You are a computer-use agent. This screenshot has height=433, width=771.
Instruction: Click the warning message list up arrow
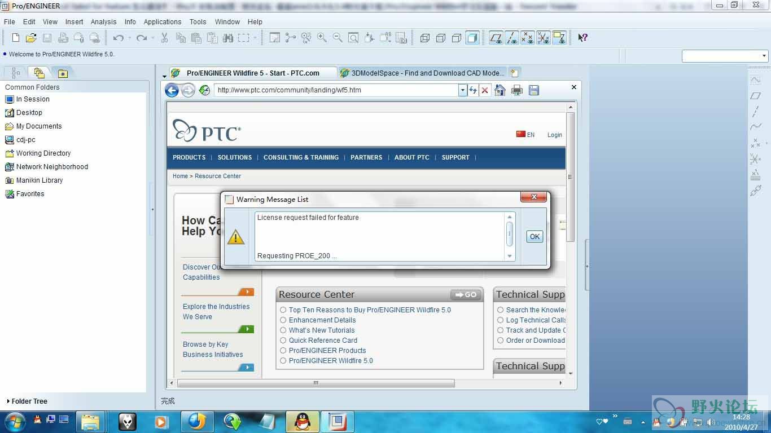point(510,217)
